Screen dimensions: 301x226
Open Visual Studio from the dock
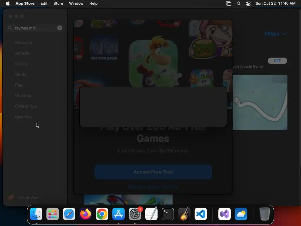[x=225, y=214]
